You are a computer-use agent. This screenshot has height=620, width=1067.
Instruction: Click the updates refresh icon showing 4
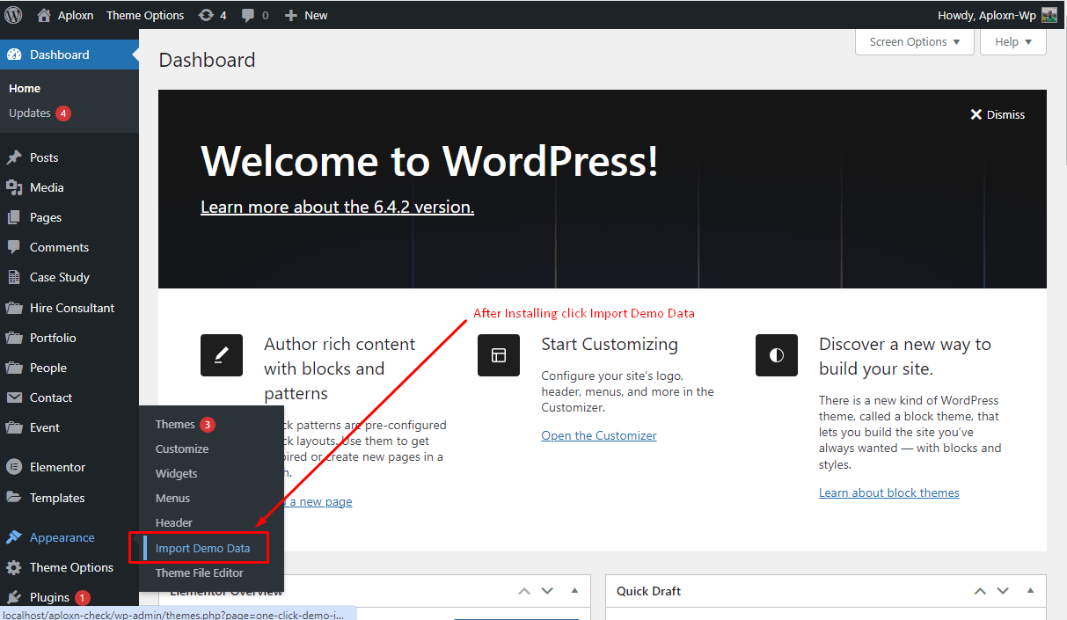(206, 15)
